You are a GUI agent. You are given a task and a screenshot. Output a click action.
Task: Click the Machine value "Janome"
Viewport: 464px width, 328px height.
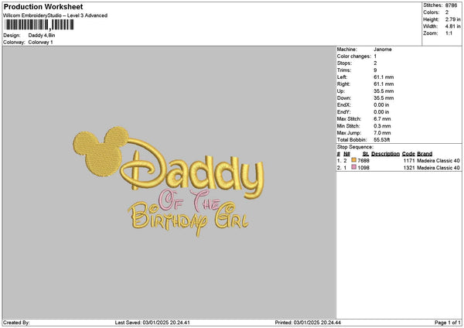pyautogui.click(x=382, y=49)
